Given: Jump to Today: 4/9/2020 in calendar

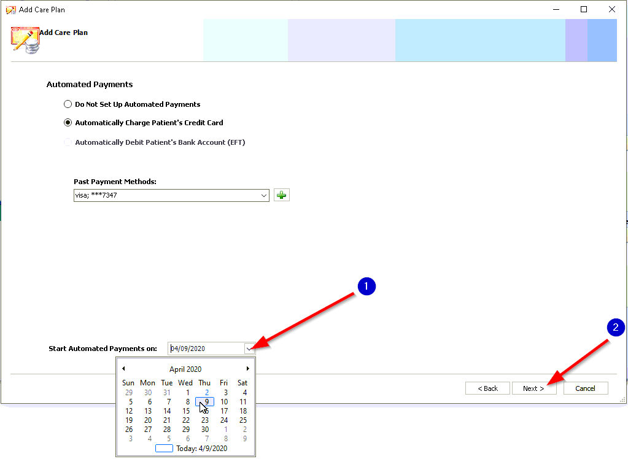Looking at the screenshot, I should (192, 448).
